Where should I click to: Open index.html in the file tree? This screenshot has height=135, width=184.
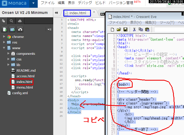(24, 82)
